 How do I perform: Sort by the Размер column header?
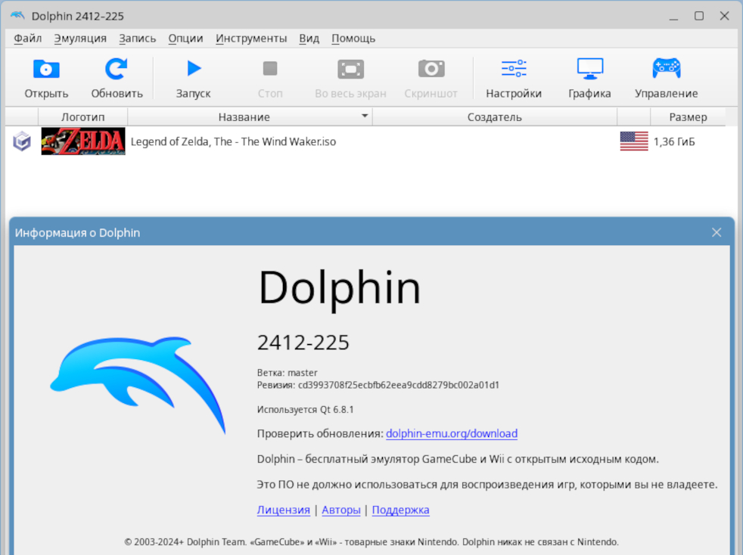(x=688, y=117)
